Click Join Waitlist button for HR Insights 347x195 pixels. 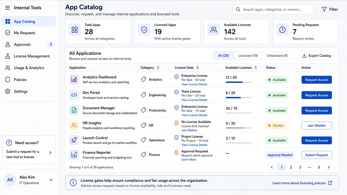tap(317, 125)
